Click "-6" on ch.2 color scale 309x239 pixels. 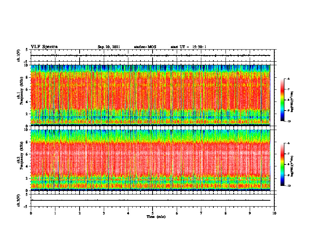click(x=288, y=143)
